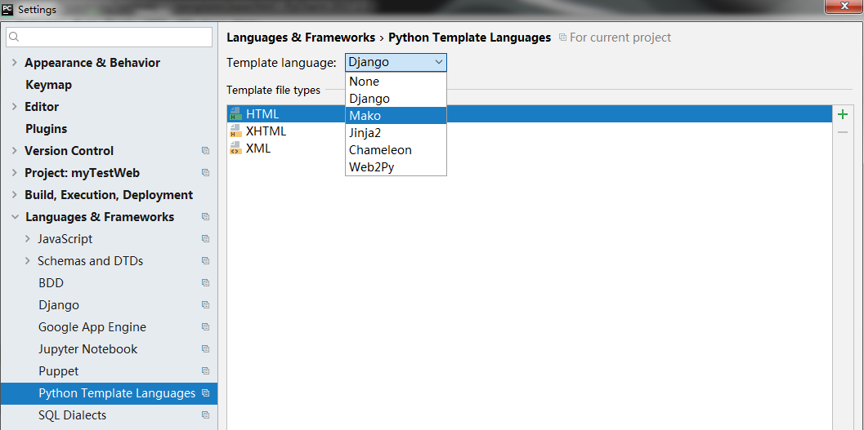This screenshot has width=864, height=430.
Task: Open the Template language combo box
Action: 396,62
